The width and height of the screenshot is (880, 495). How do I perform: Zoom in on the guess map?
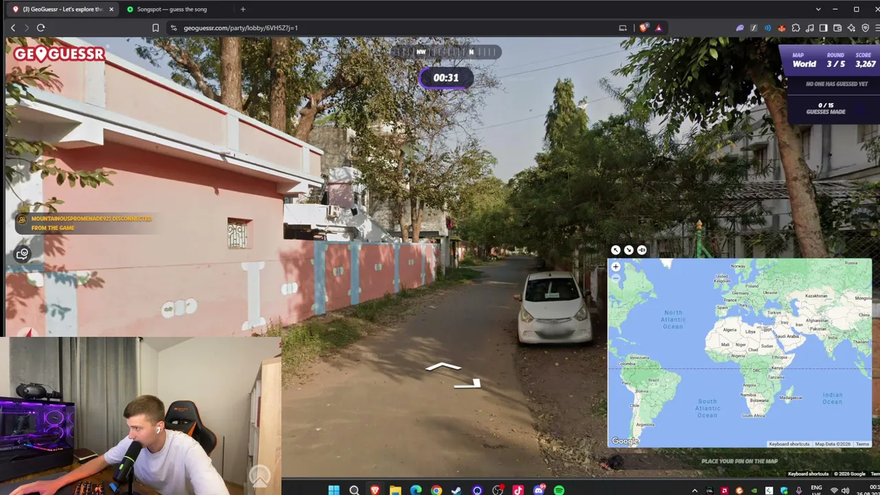(616, 267)
